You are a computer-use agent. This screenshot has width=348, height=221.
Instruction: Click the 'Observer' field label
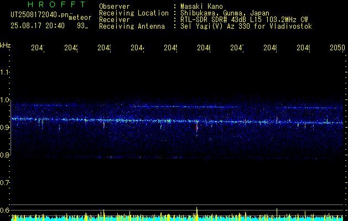click(x=115, y=7)
